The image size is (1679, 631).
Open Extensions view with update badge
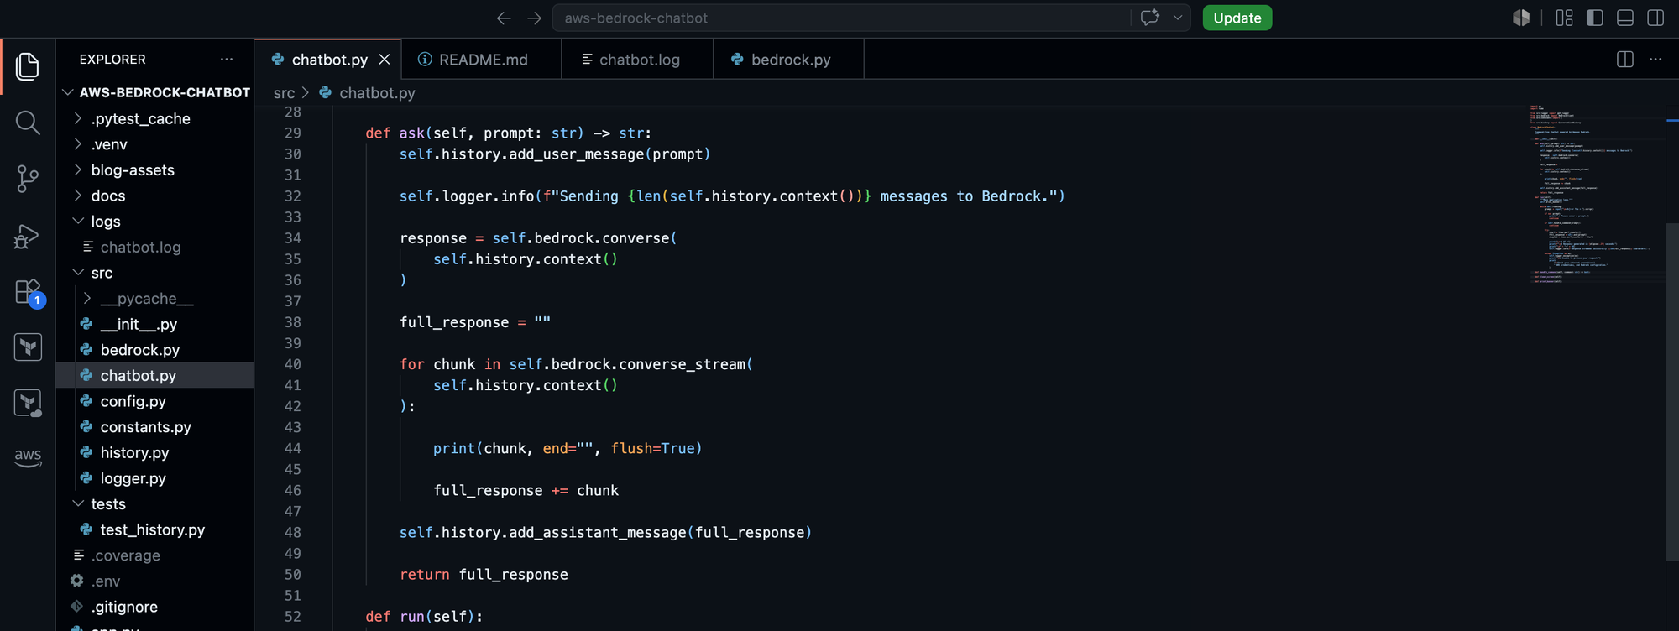[x=28, y=292]
